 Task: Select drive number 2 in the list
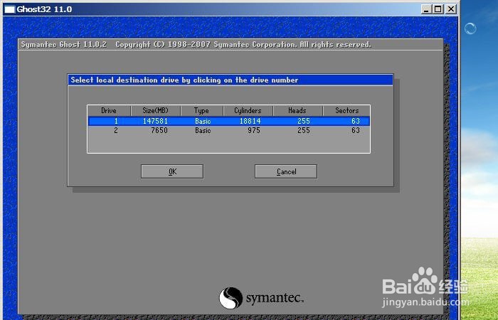(228, 130)
